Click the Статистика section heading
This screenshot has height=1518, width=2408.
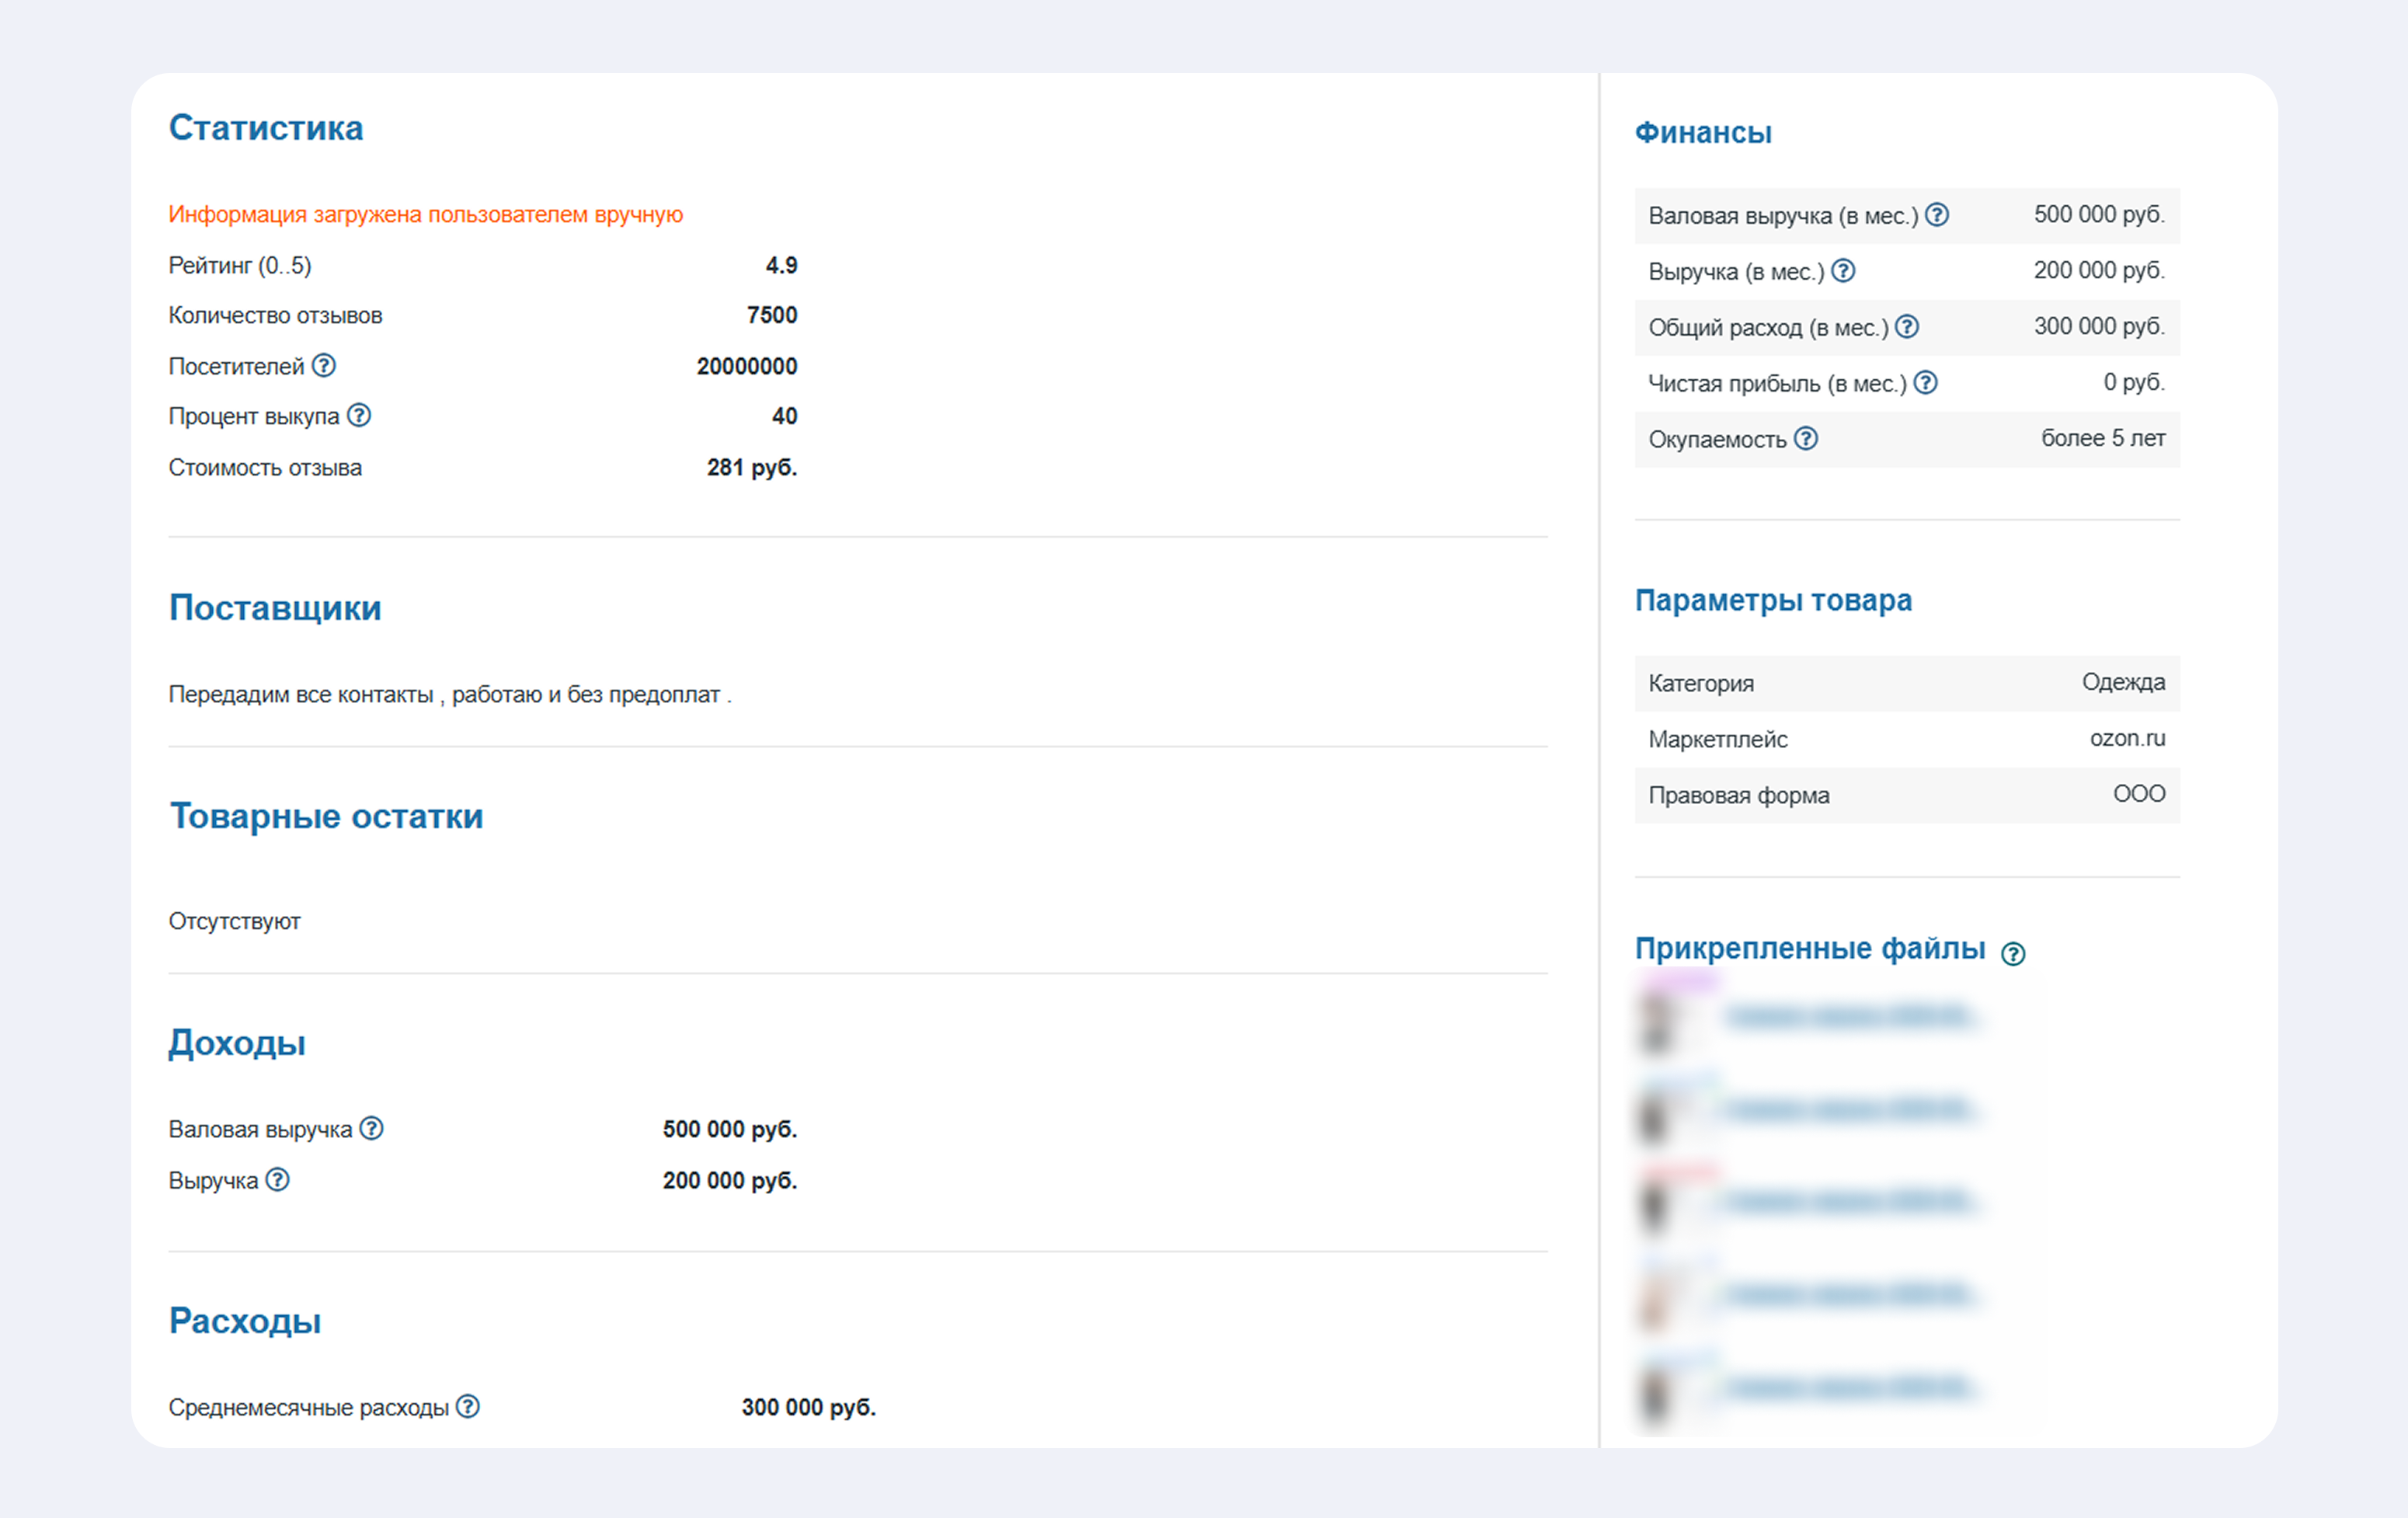(x=266, y=128)
